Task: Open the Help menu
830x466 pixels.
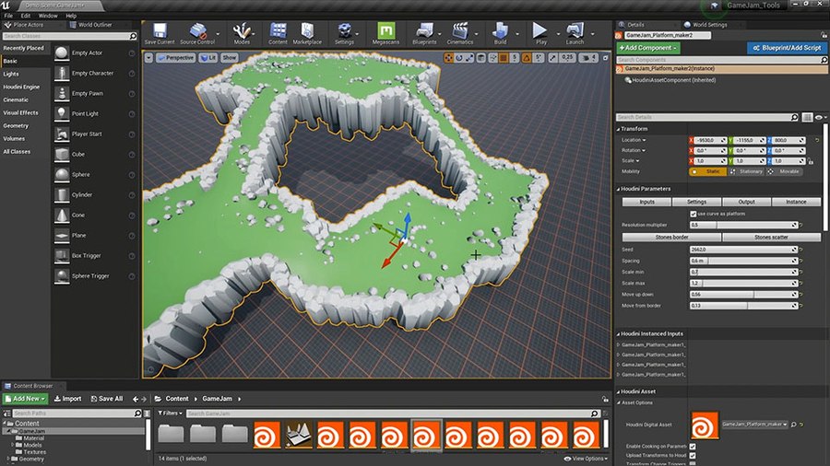Action: point(71,16)
